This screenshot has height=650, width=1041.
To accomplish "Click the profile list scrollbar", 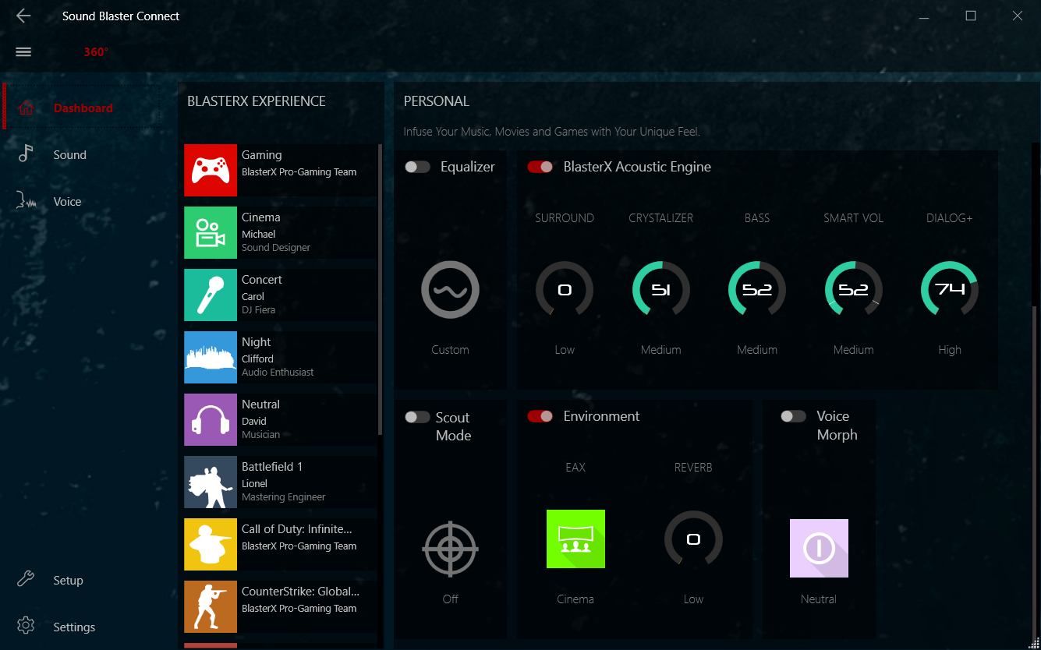I will click(381, 289).
